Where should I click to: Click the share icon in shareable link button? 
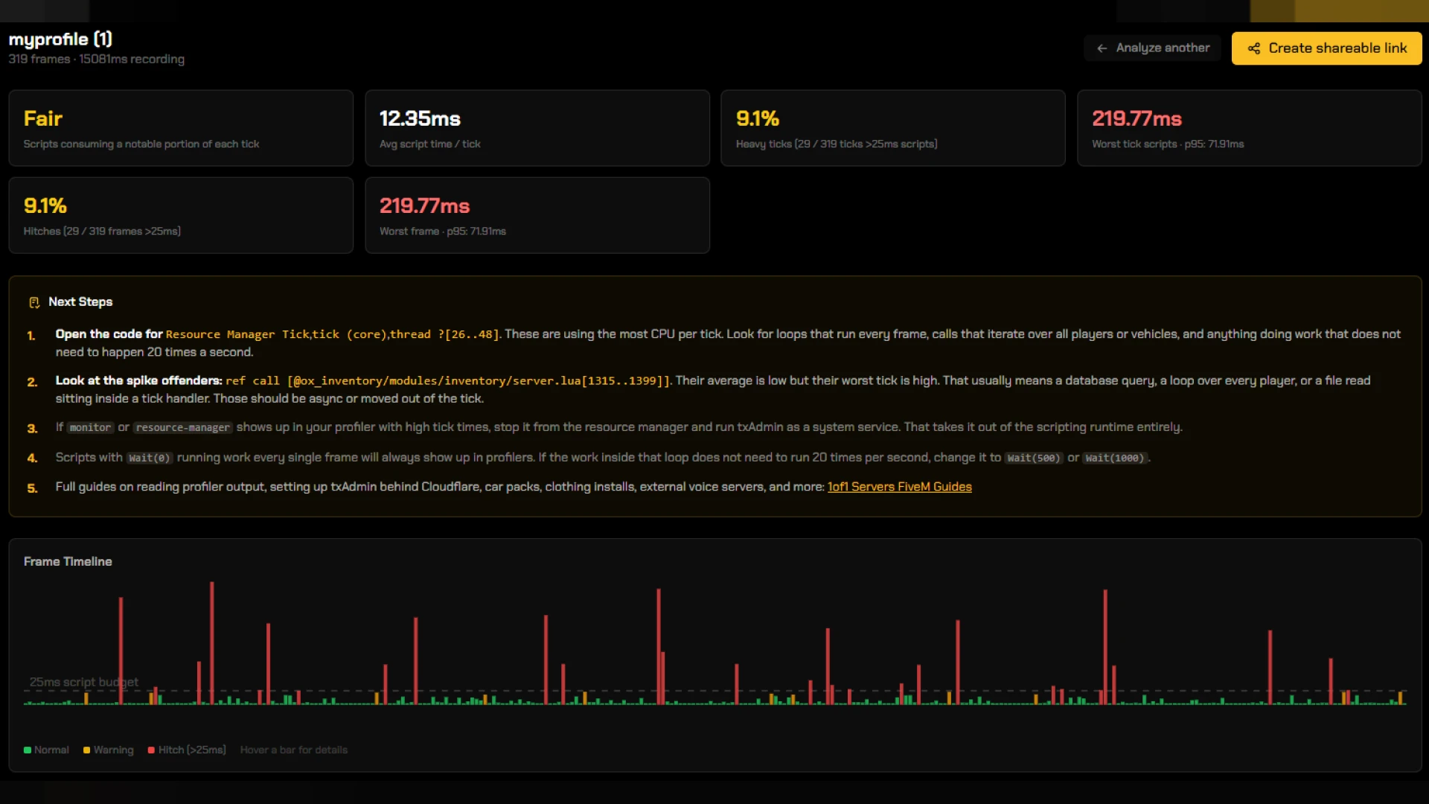click(x=1254, y=48)
